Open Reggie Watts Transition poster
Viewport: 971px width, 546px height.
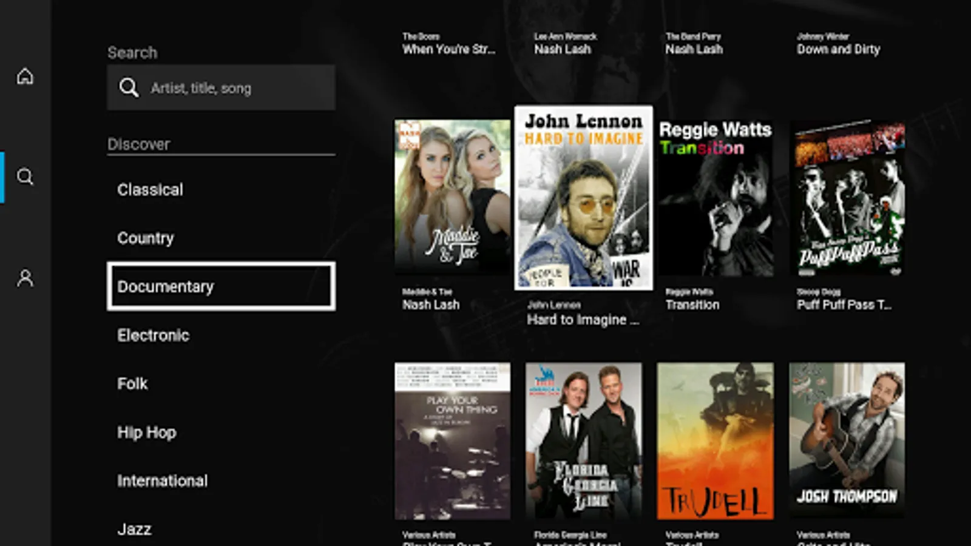[716, 197]
